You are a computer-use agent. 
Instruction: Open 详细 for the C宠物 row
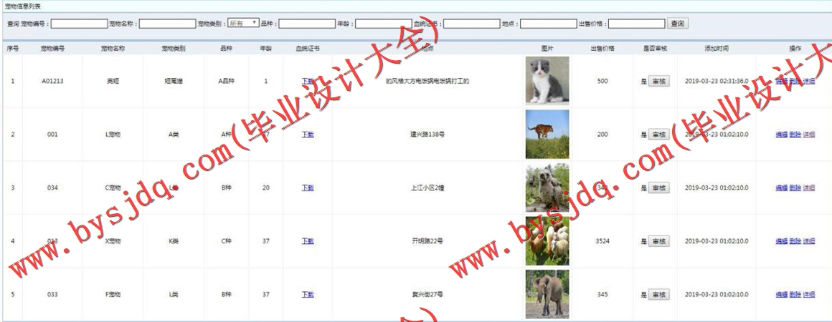(x=808, y=188)
